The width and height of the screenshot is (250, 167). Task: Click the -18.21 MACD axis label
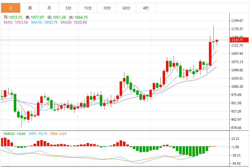coord(236,155)
